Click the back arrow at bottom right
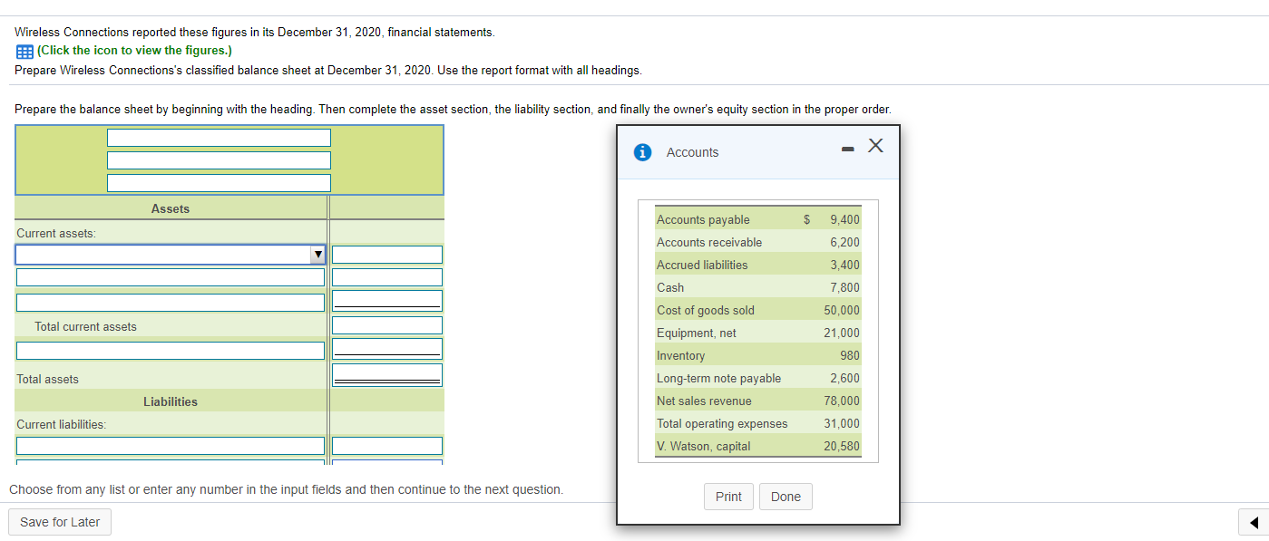This screenshot has height=541, width=1269. pos(1253,522)
